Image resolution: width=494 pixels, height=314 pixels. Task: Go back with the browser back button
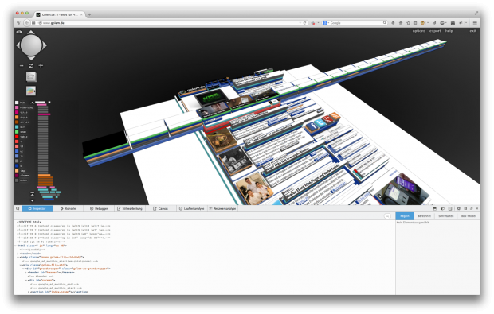pyautogui.click(x=27, y=22)
